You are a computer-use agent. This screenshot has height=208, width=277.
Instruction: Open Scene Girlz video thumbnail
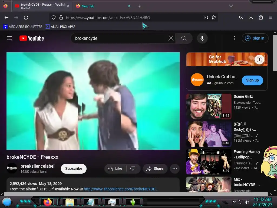pyautogui.click(x=209, y=106)
